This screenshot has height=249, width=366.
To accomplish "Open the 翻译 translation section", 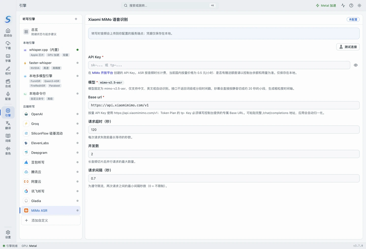I will click(8, 125).
